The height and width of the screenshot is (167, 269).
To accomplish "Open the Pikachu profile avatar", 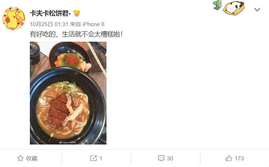I will pos(14,18).
